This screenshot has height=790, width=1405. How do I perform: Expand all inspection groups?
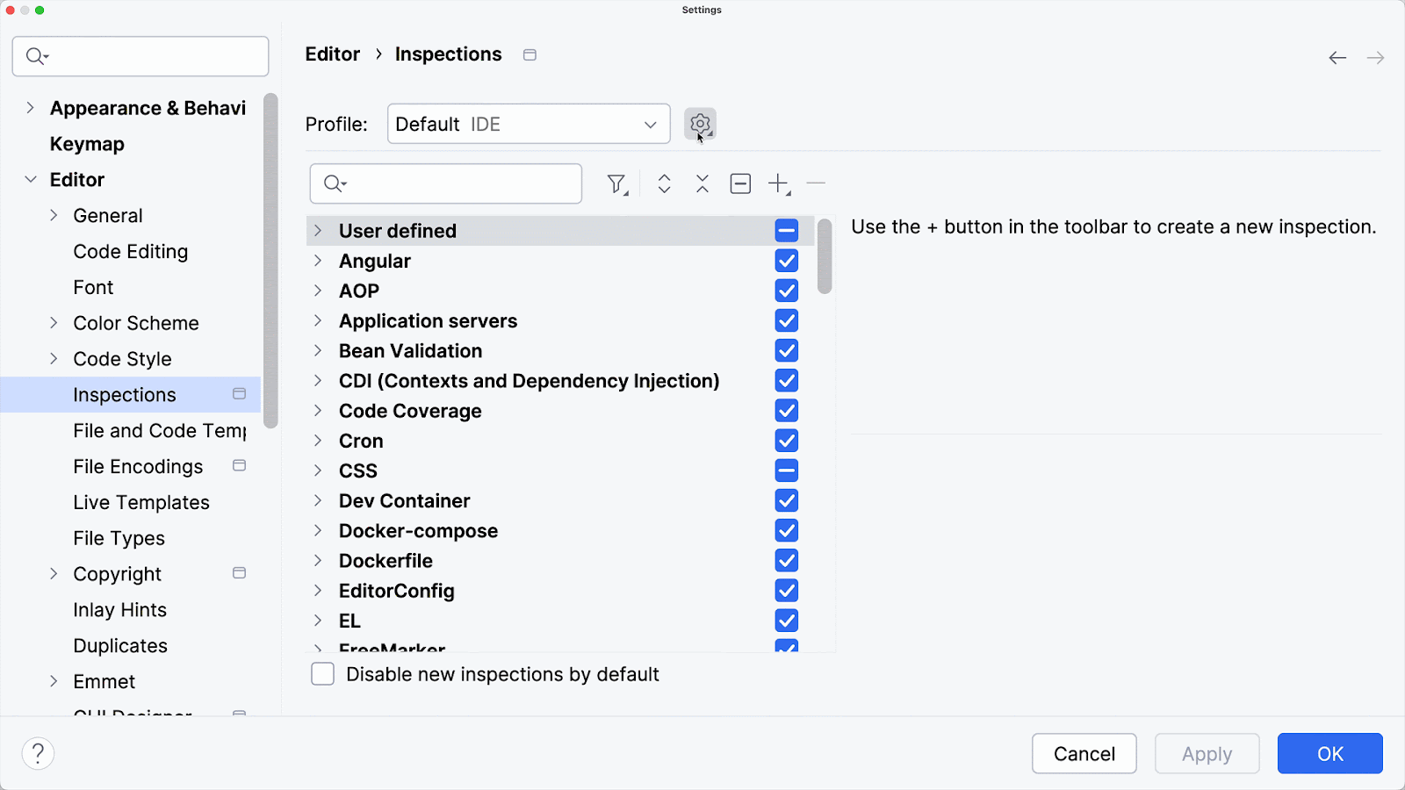[x=664, y=183]
